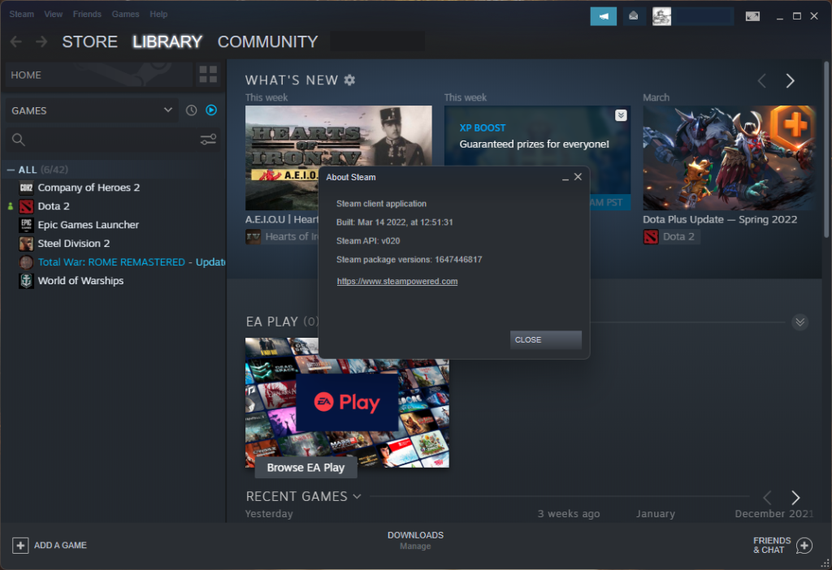The image size is (832, 570).
Task: Open the View menu
Action: point(53,15)
